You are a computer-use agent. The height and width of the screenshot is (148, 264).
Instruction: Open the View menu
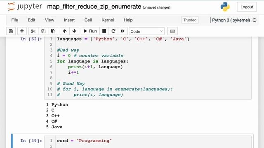(x=49, y=20)
